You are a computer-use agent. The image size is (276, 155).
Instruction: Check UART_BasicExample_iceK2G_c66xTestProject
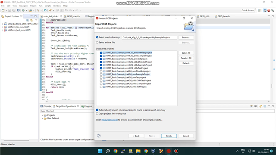pyautogui.click(x=101, y=87)
